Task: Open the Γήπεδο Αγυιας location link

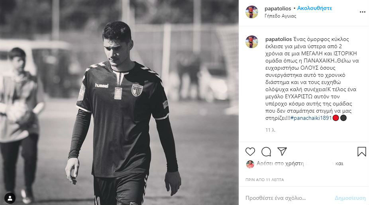Action: coord(280,16)
